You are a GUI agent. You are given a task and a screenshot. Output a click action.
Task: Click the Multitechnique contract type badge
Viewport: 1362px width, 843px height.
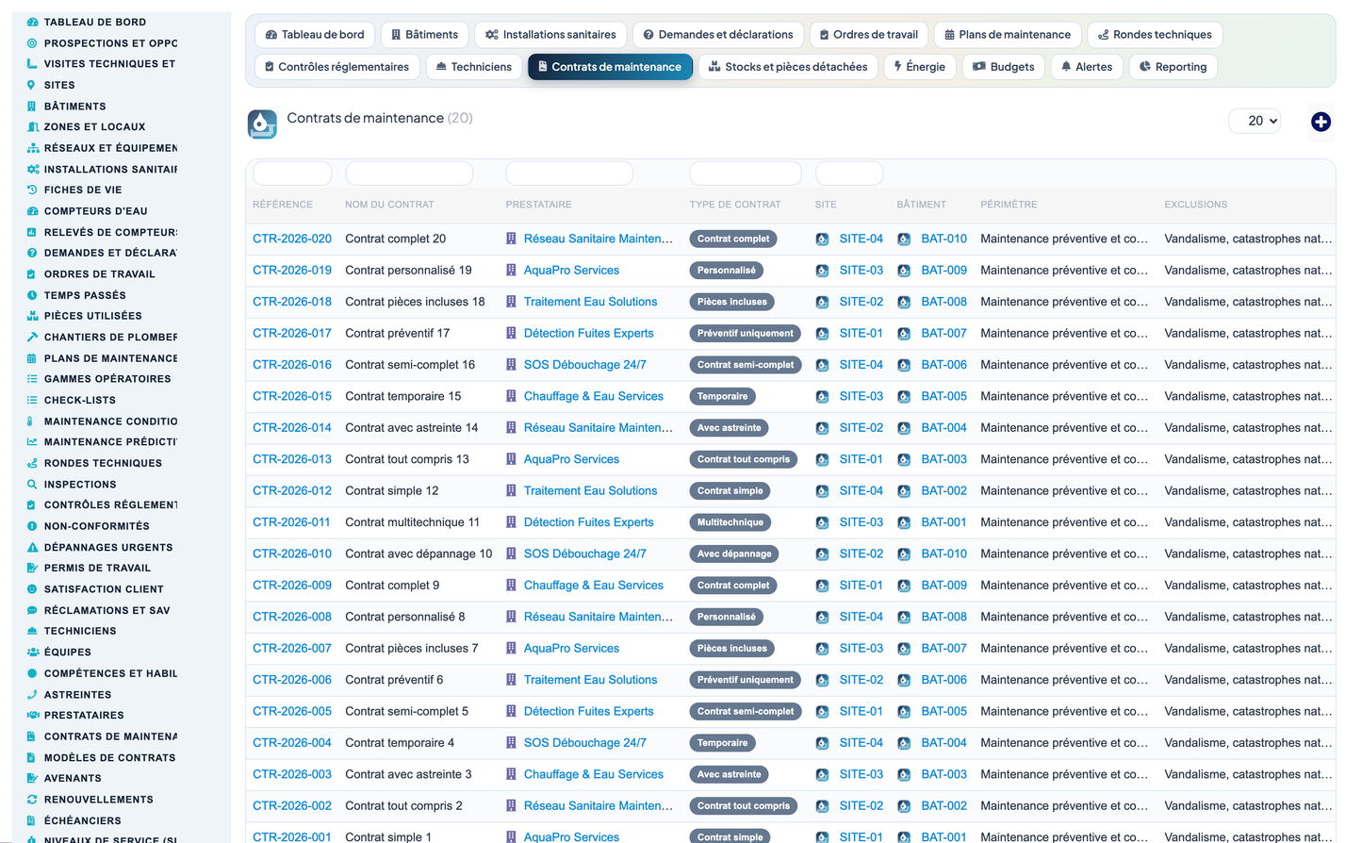[730, 522]
